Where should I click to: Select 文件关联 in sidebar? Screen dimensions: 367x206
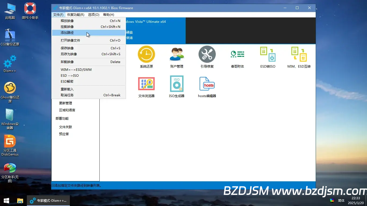click(66, 127)
